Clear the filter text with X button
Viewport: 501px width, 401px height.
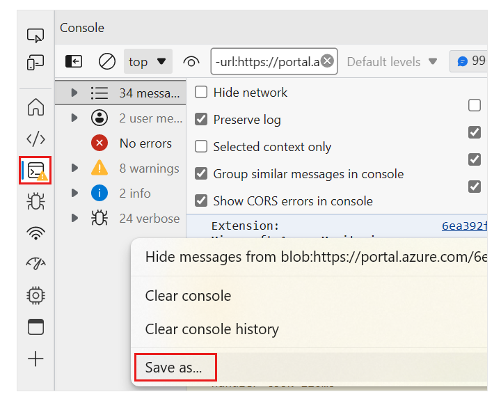tap(327, 61)
